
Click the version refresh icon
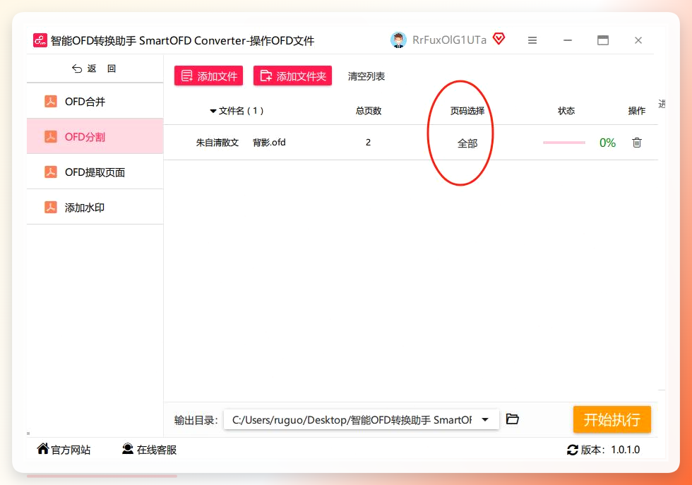pos(573,450)
